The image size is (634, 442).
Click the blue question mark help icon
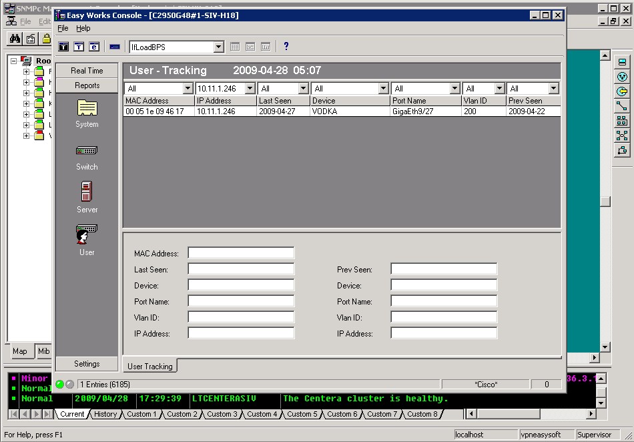tap(286, 46)
